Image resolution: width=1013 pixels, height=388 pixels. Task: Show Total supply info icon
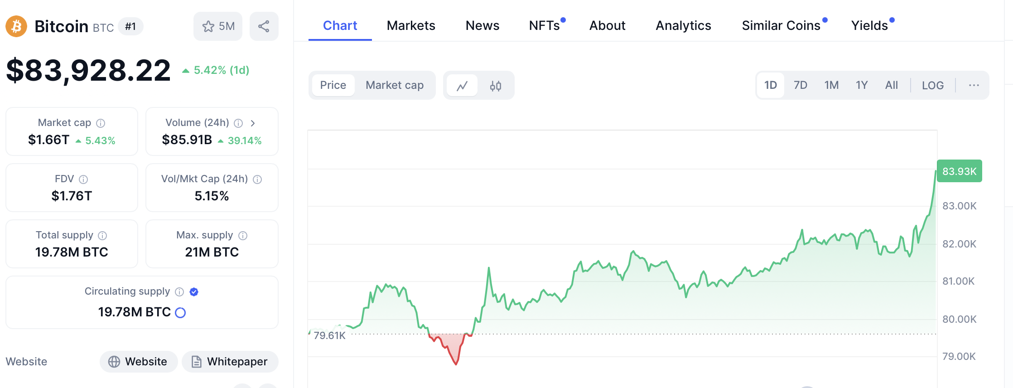102,236
